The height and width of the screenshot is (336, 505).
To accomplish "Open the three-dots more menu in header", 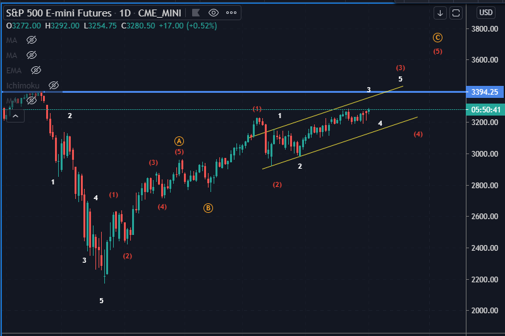I will pos(231,13).
